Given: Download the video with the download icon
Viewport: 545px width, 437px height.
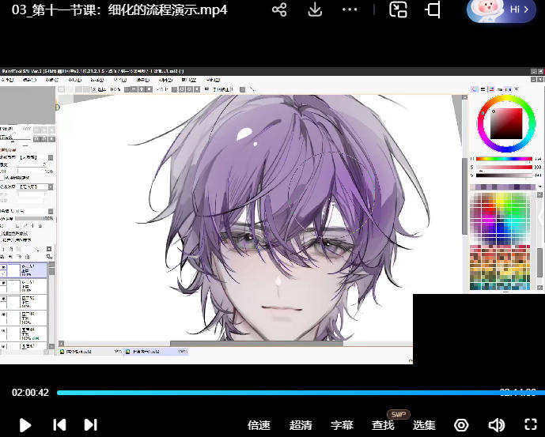Looking at the screenshot, I should click(x=315, y=10).
